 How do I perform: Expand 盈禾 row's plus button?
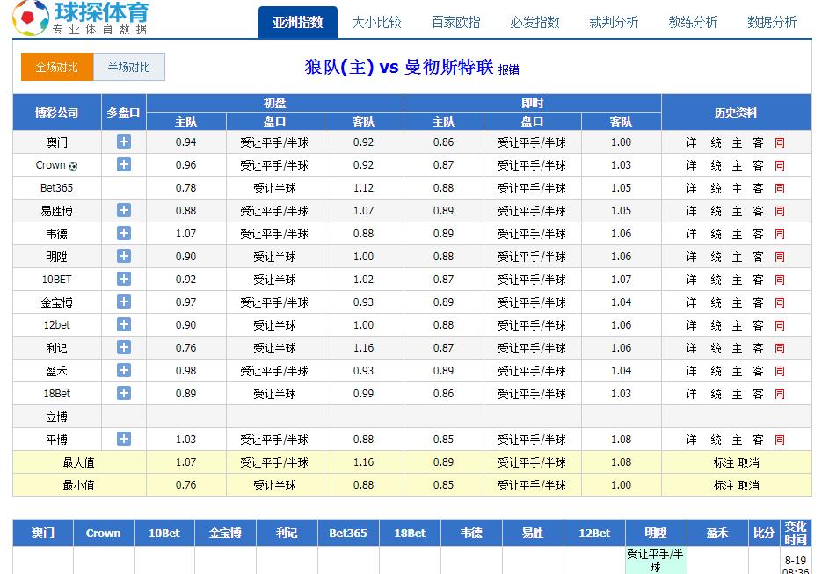(124, 371)
